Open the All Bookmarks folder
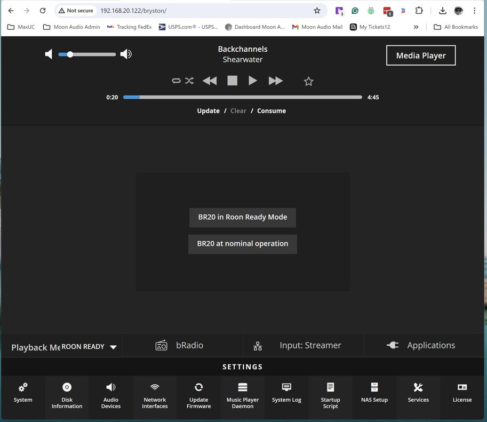487x422 pixels. pyautogui.click(x=456, y=27)
